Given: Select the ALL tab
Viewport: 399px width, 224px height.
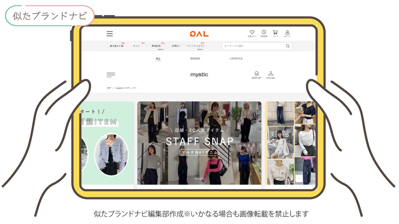Looking at the screenshot, I should (x=158, y=59).
